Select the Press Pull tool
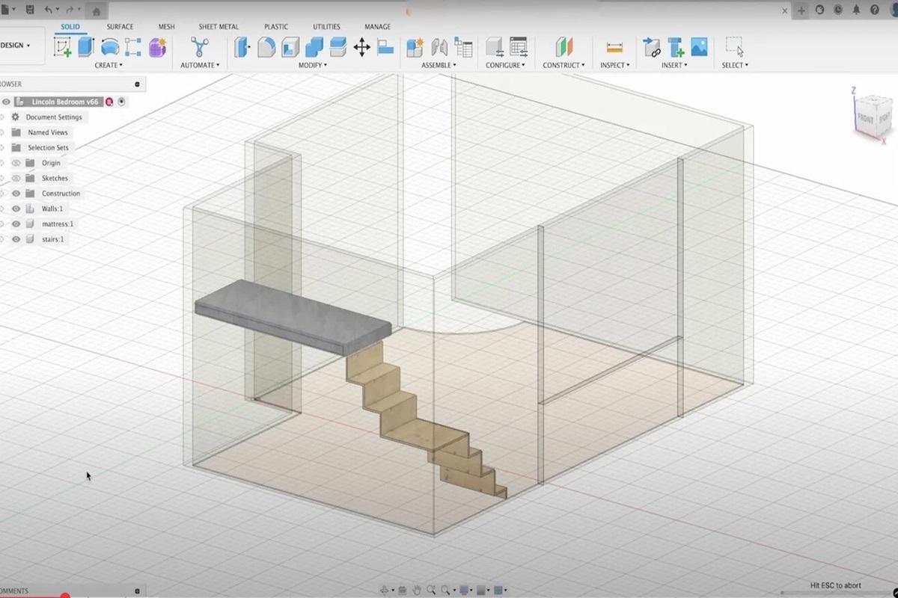The height and width of the screenshot is (598, 898). pyautogui.click(x=242, y=48)
